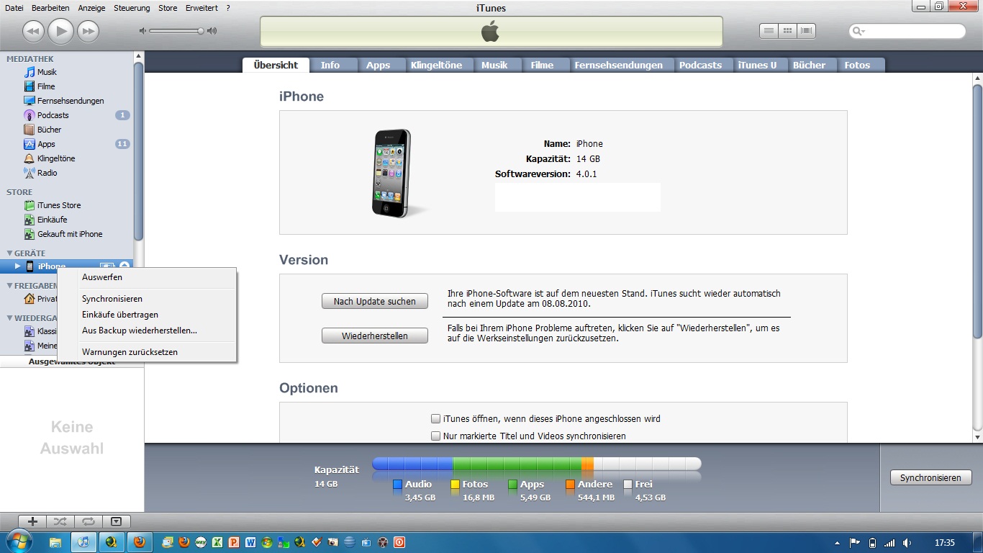Open the iTunes Store sidebar item
Image resolution: width=983 pixels, height=553 pixels.
[58, 205]
